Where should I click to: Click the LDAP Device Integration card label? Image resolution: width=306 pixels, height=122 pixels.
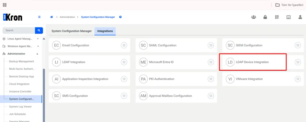tap(252, 62)
